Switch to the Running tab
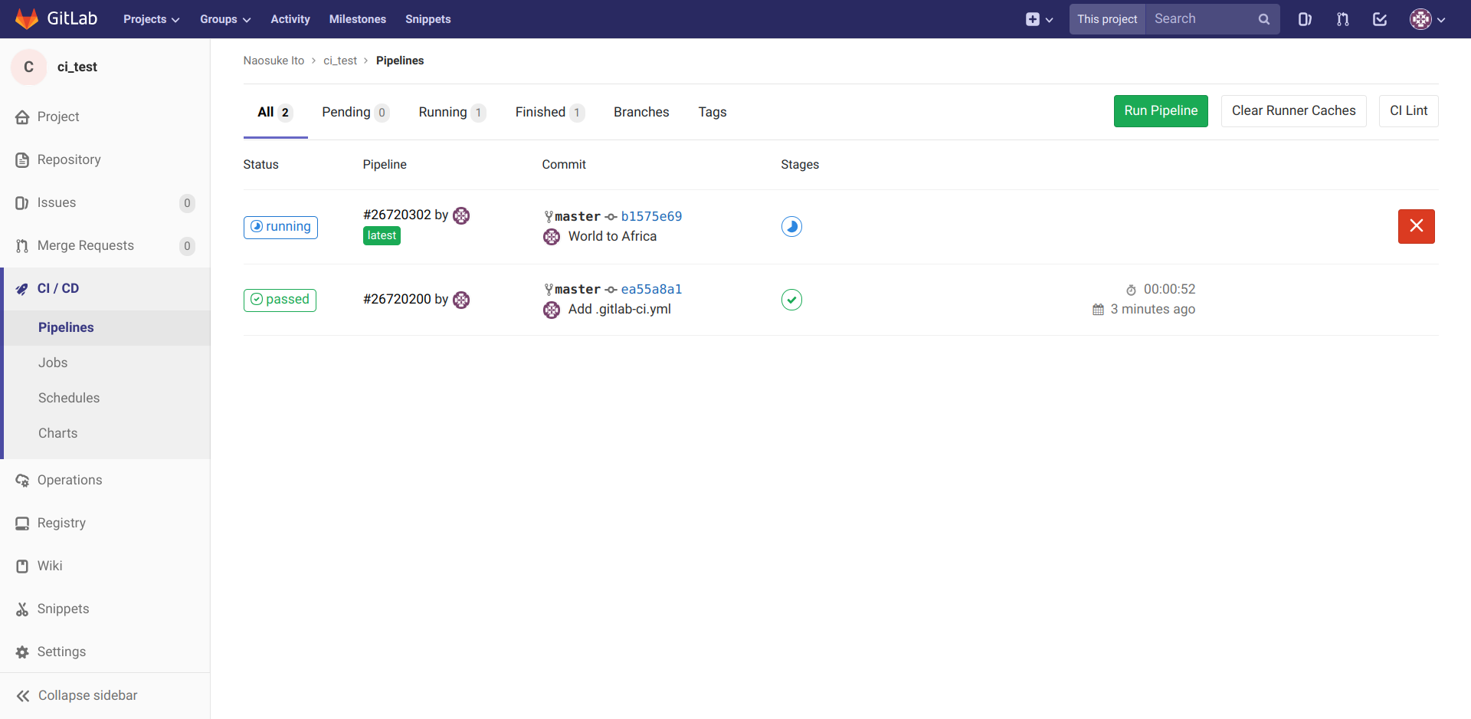The height and width of the screenshot is (719, 1471). (x=452, y=112)
